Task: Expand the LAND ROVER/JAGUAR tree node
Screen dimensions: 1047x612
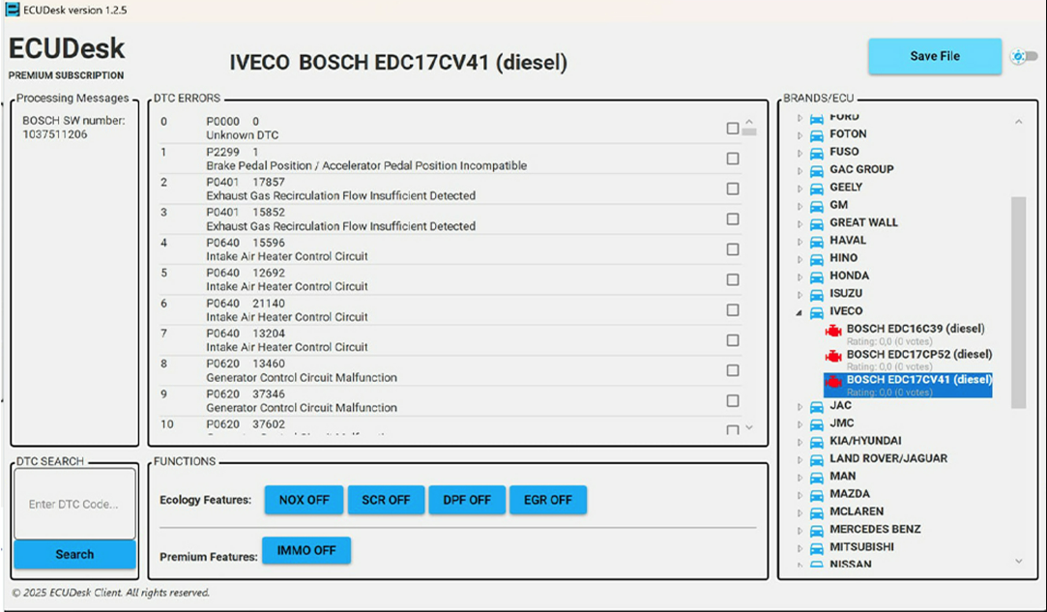Action: [x=800, y=459]
